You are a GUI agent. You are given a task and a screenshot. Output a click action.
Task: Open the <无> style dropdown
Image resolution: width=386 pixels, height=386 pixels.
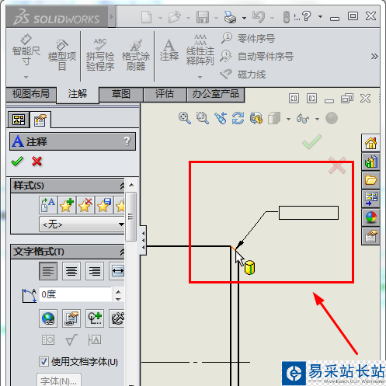coord(82,224)
